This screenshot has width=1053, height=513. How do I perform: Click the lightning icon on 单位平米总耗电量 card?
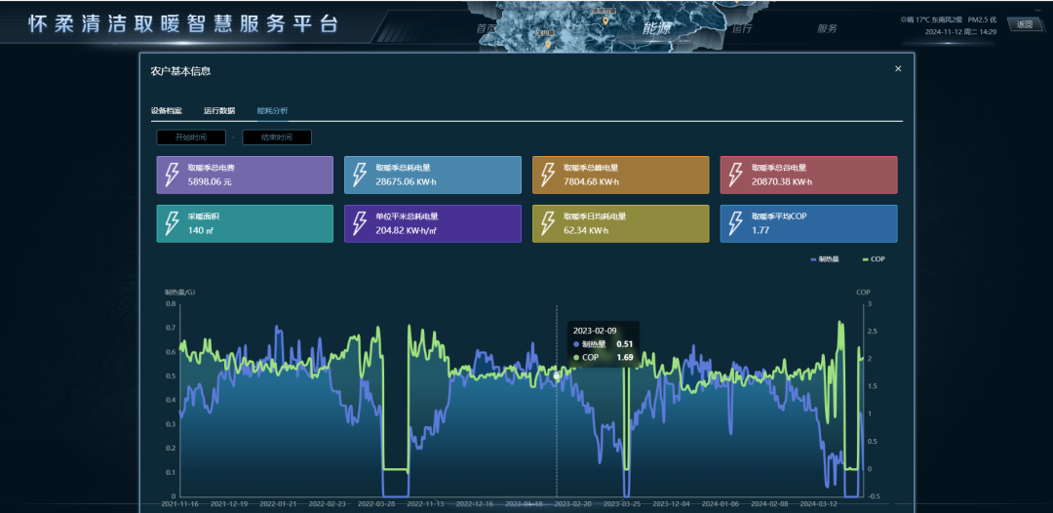[360, 223]
